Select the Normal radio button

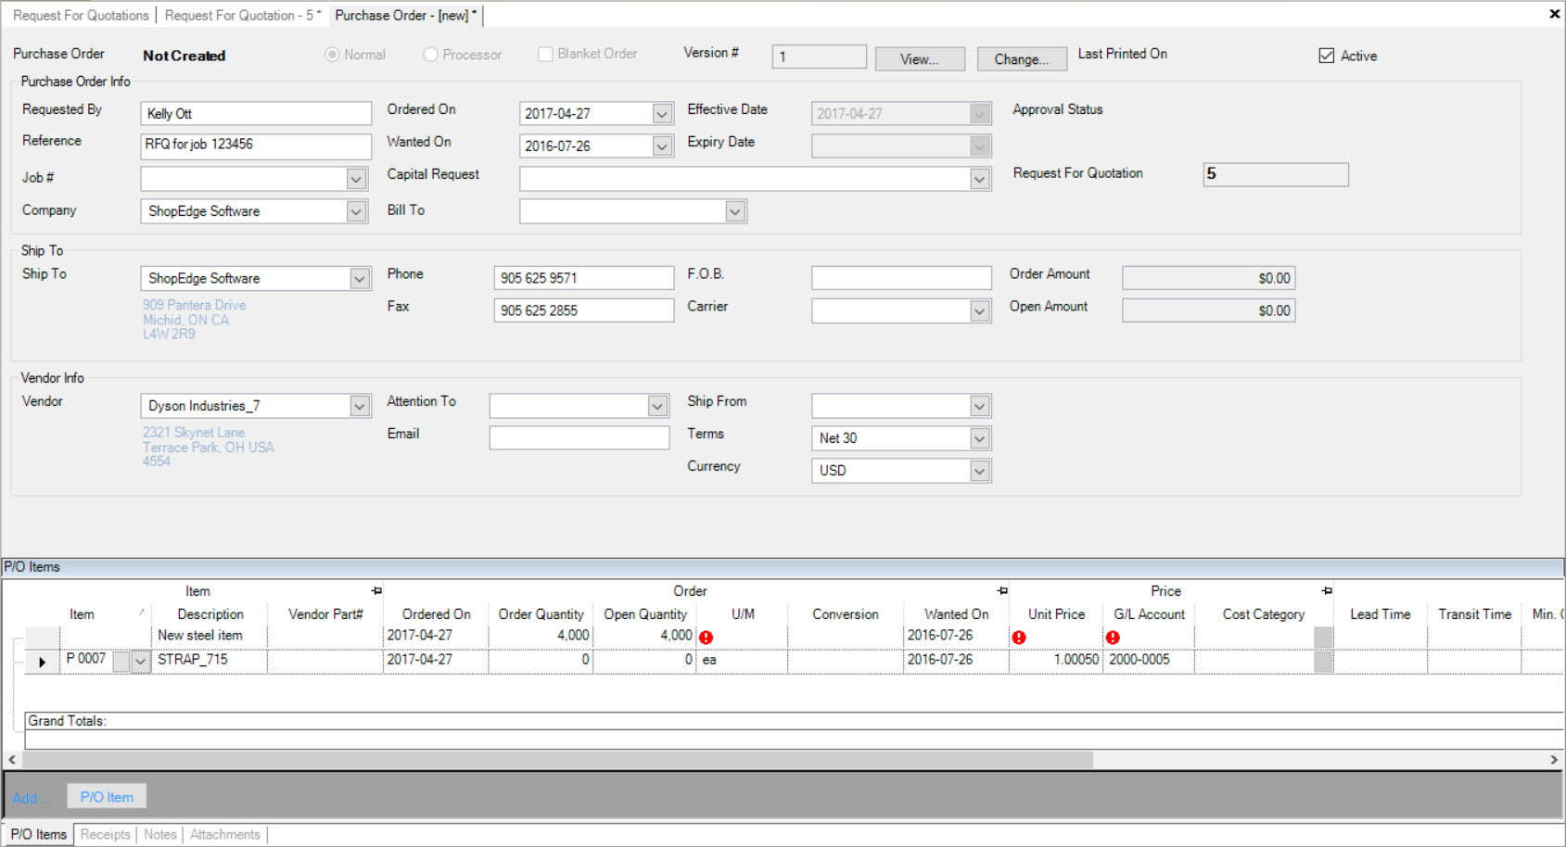click(x=332, y=55)
